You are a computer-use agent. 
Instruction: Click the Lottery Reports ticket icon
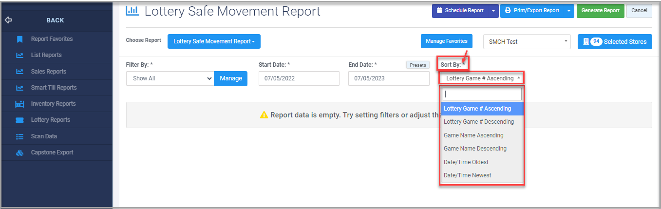click(19, 120)
